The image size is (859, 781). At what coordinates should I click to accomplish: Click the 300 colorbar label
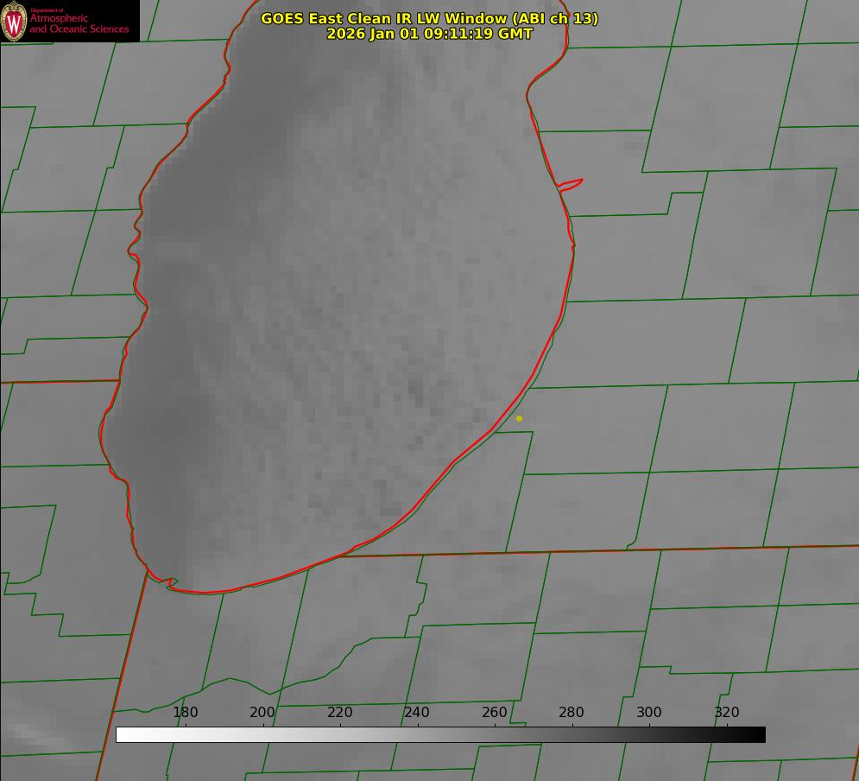(x=649, y=712)
